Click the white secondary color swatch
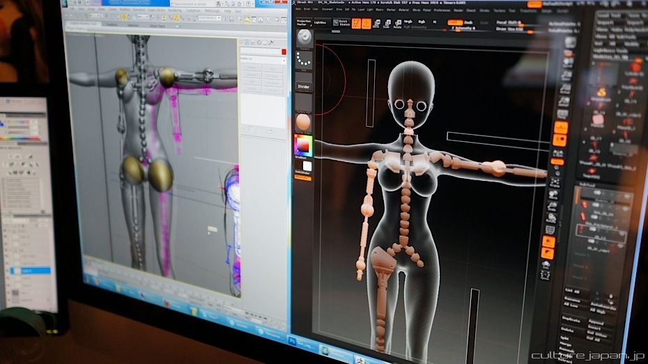The height and width of the screenshot is (364, 648). pyautogui.click(x=307, y=166)
